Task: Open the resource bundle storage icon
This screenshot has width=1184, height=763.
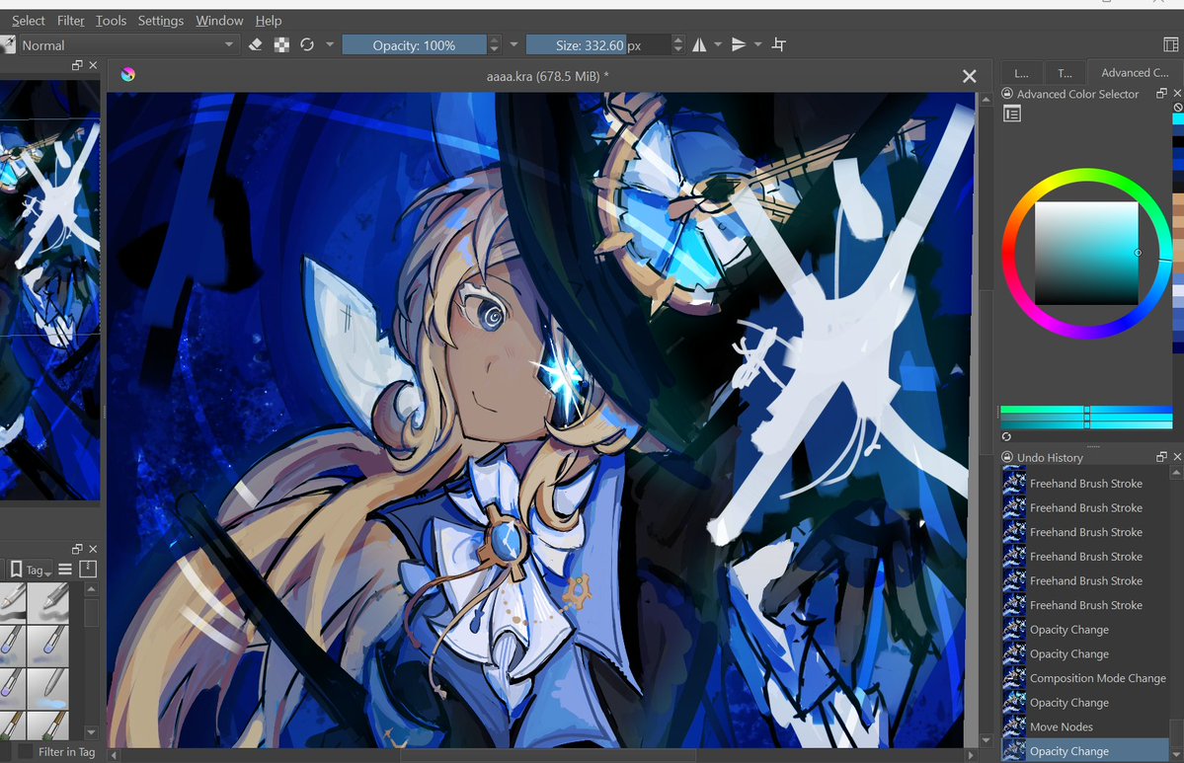Action: click(x=88, y=570)
